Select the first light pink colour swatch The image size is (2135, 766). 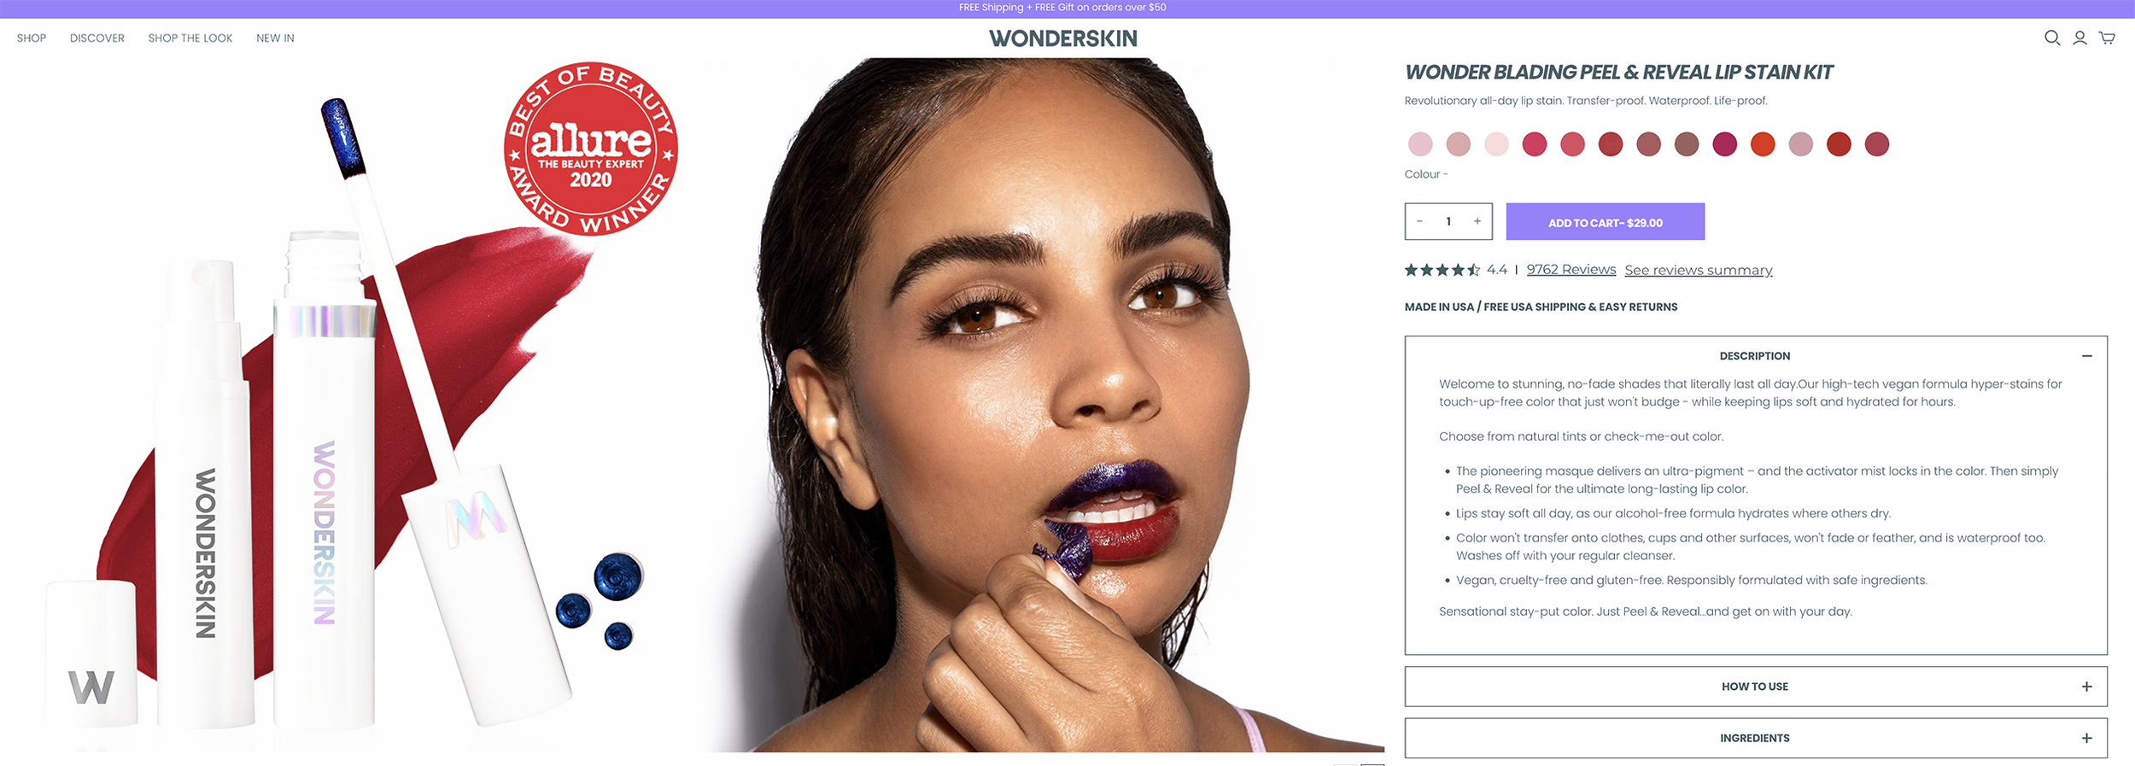point(1420,144)
